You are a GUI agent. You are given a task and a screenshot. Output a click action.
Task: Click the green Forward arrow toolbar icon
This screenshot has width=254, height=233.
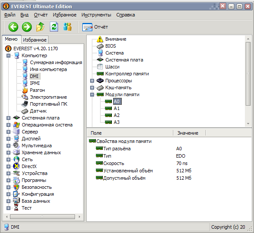pos(27,27)
